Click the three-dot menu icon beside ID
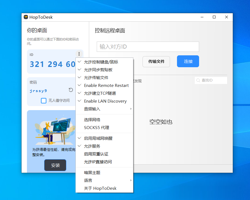This screenshot has height=200, width=250. pyautogui.click(x=79, y=54)
